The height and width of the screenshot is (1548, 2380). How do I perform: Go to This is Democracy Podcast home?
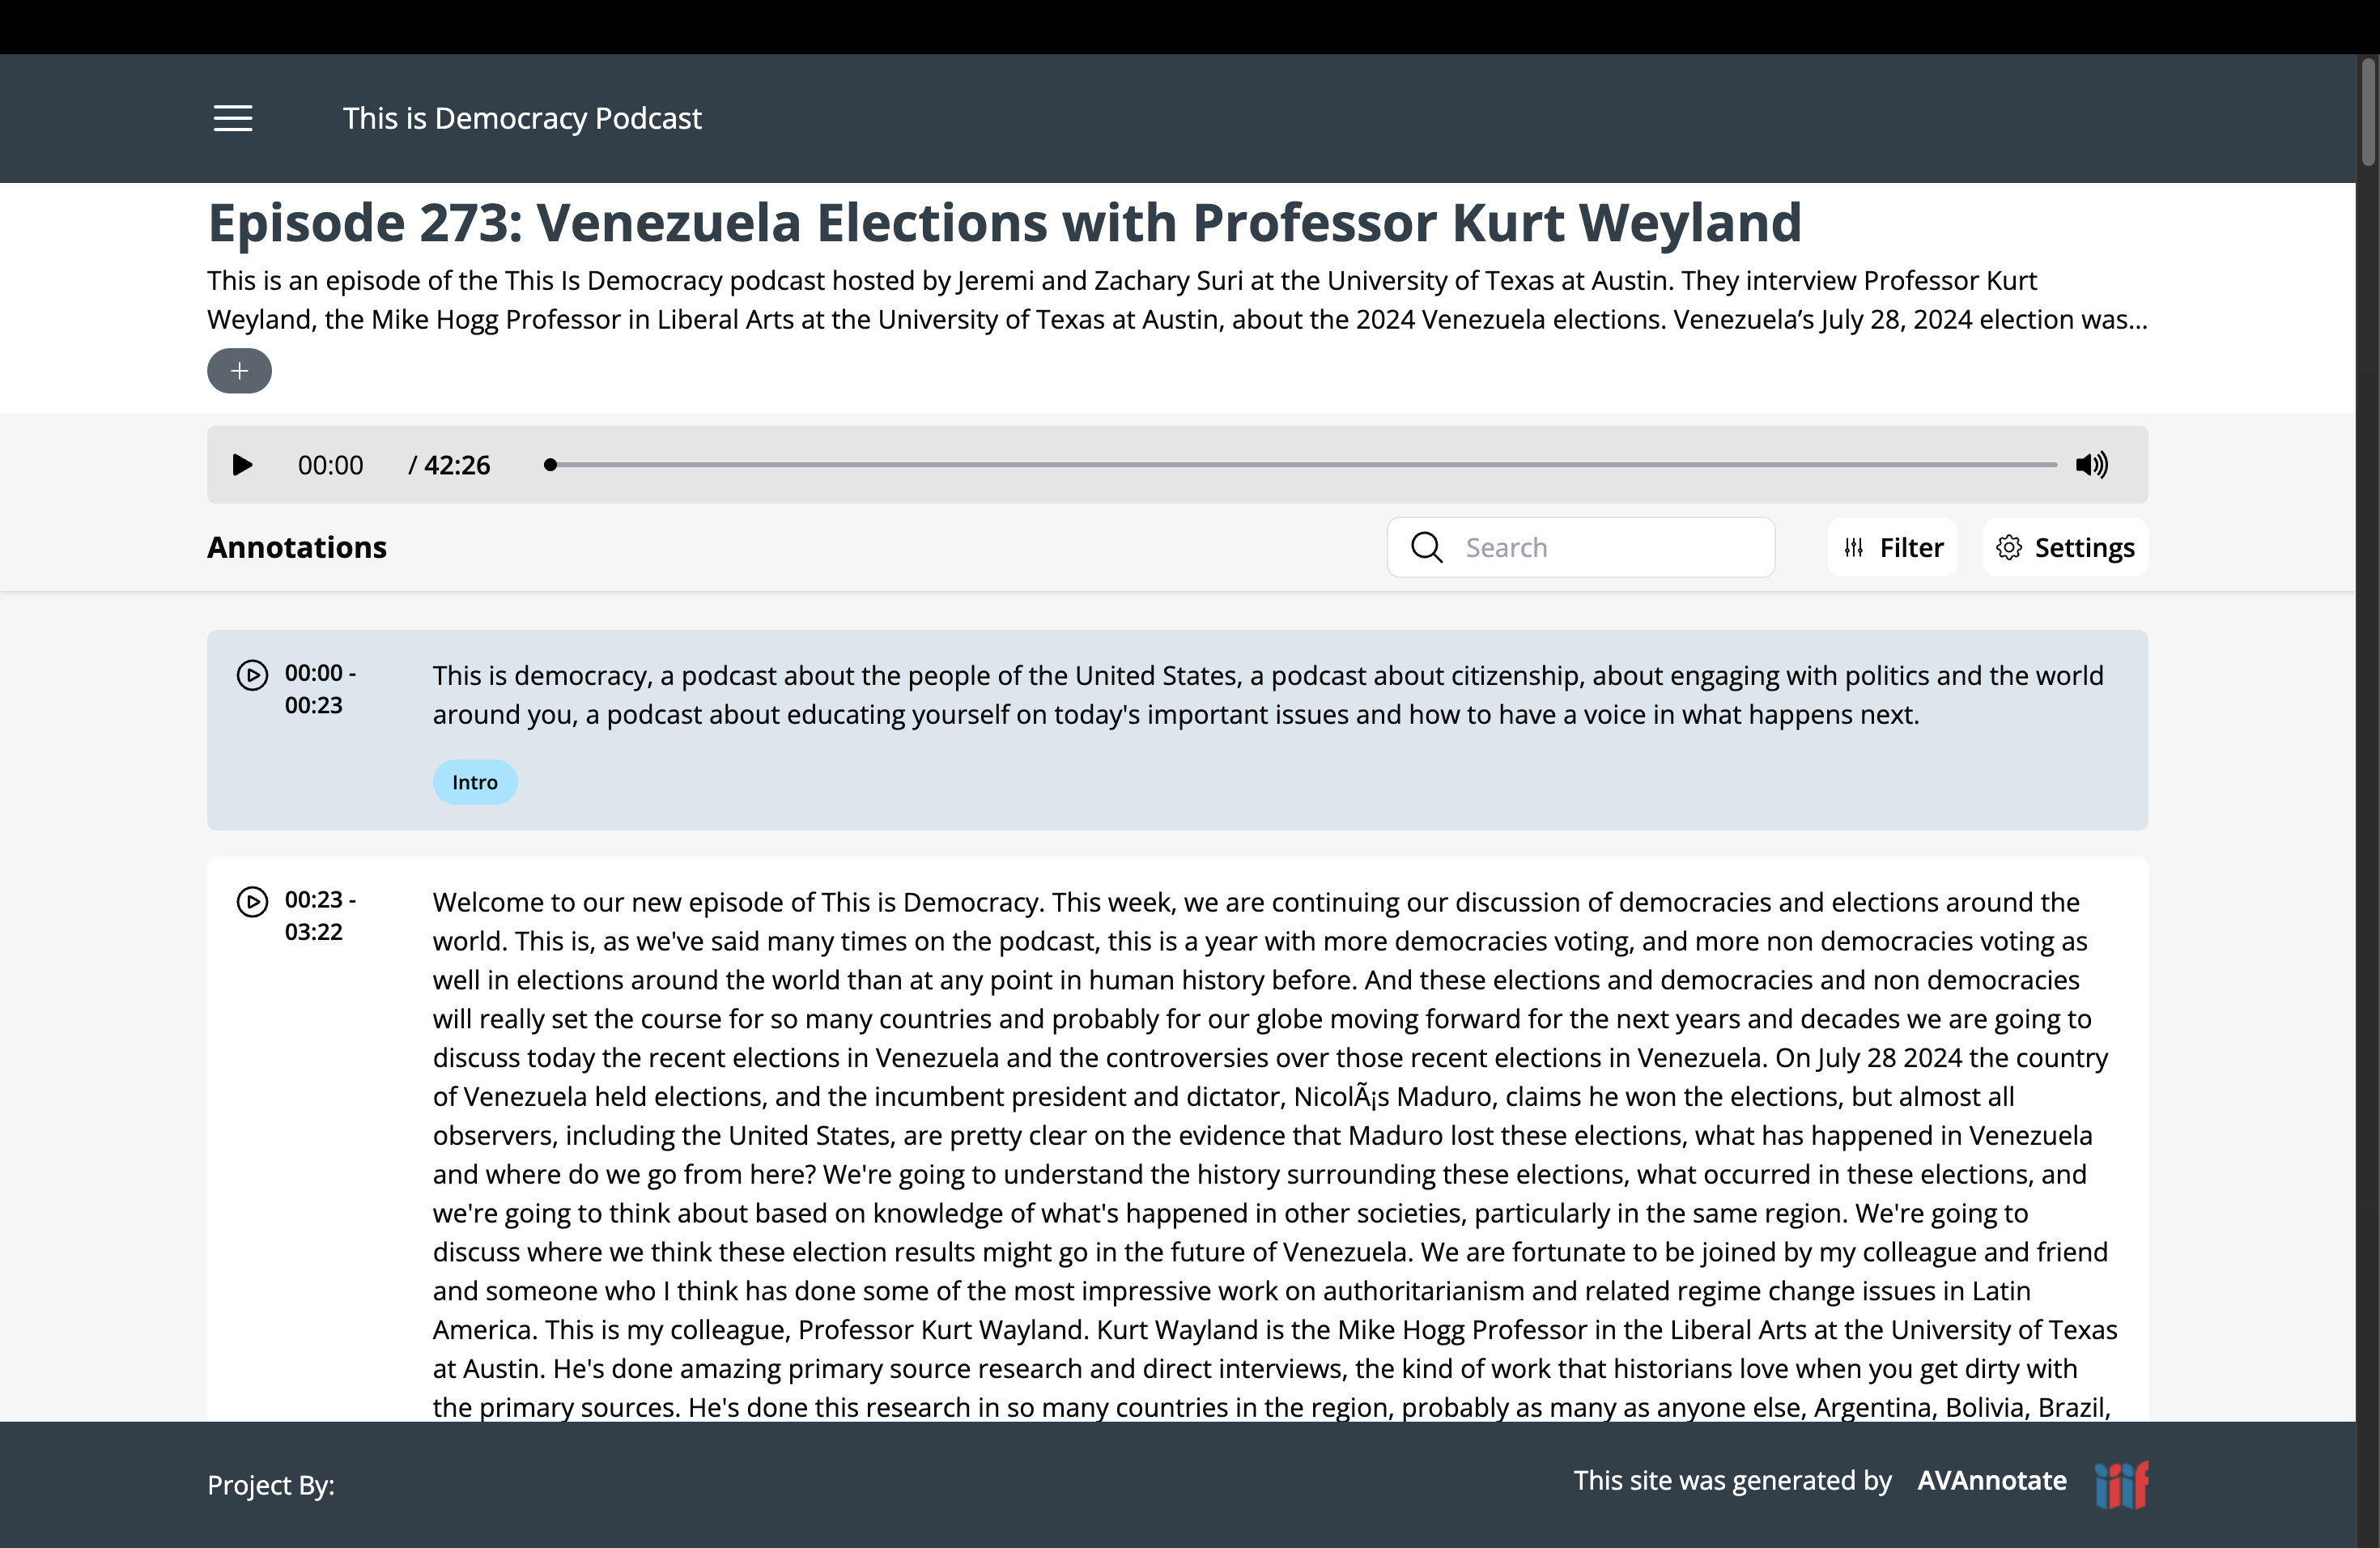[522, 118]
